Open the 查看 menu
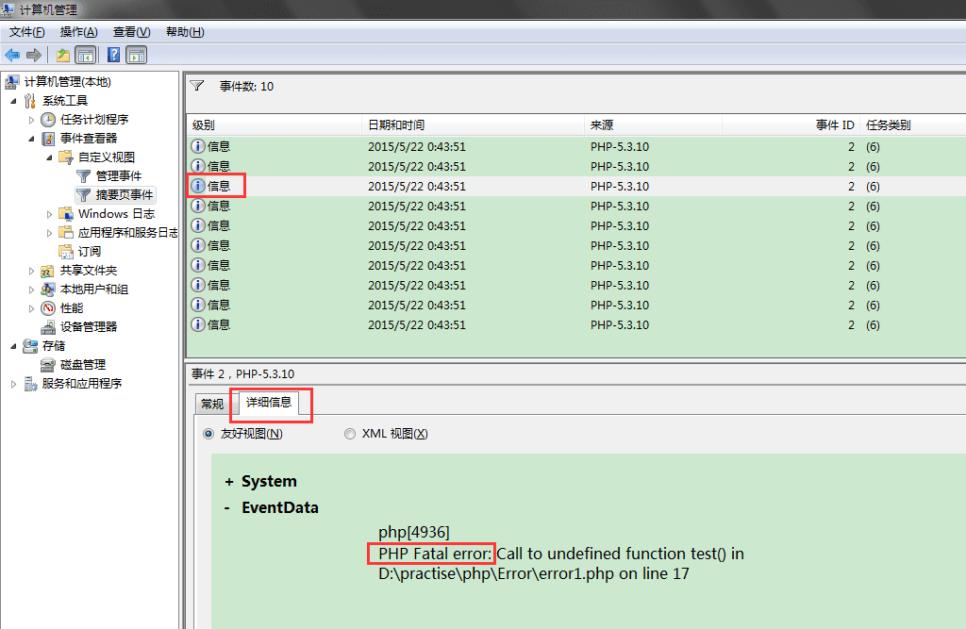 tap(130, 31)
